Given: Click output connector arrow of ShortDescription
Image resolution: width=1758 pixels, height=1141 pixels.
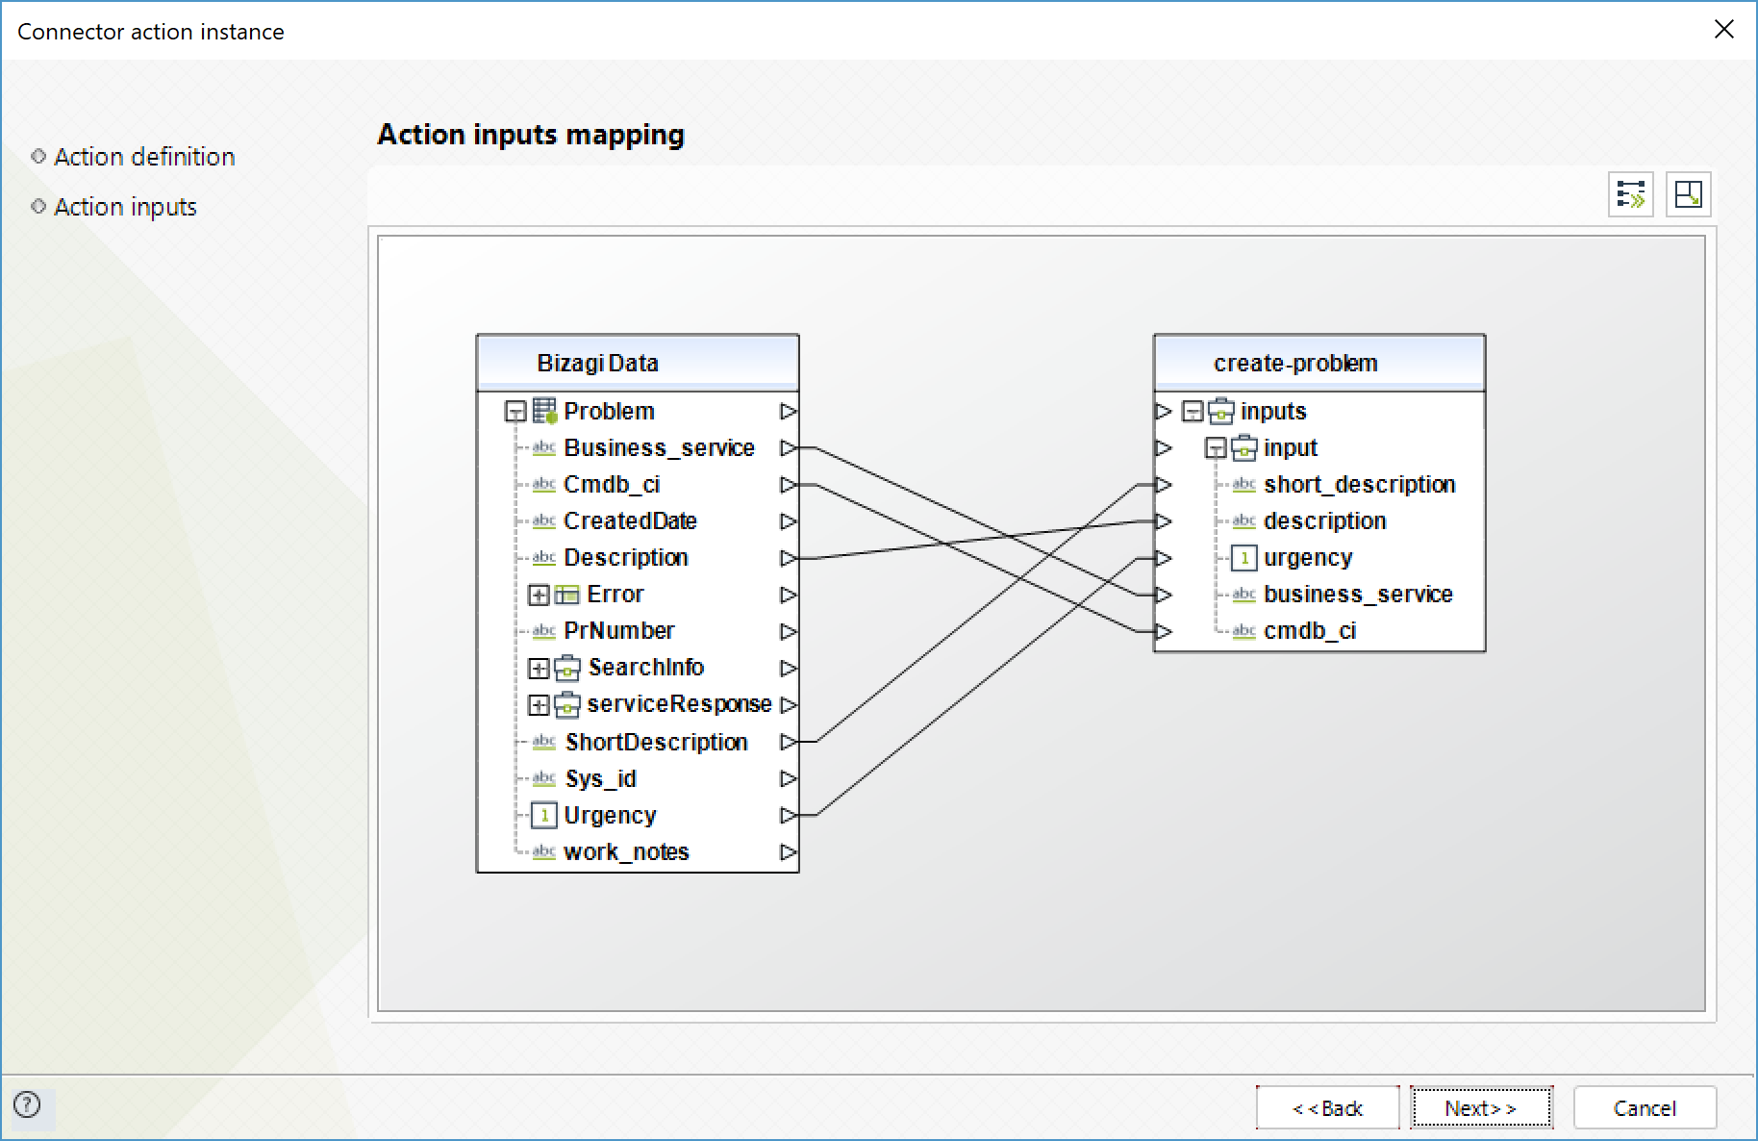Looking at the screenshot, I should click(789, 742).
